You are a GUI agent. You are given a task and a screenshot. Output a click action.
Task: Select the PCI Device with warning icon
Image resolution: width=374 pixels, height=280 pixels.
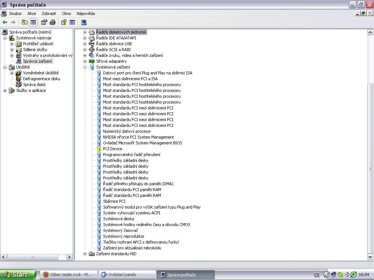click(x=112, y=149)
